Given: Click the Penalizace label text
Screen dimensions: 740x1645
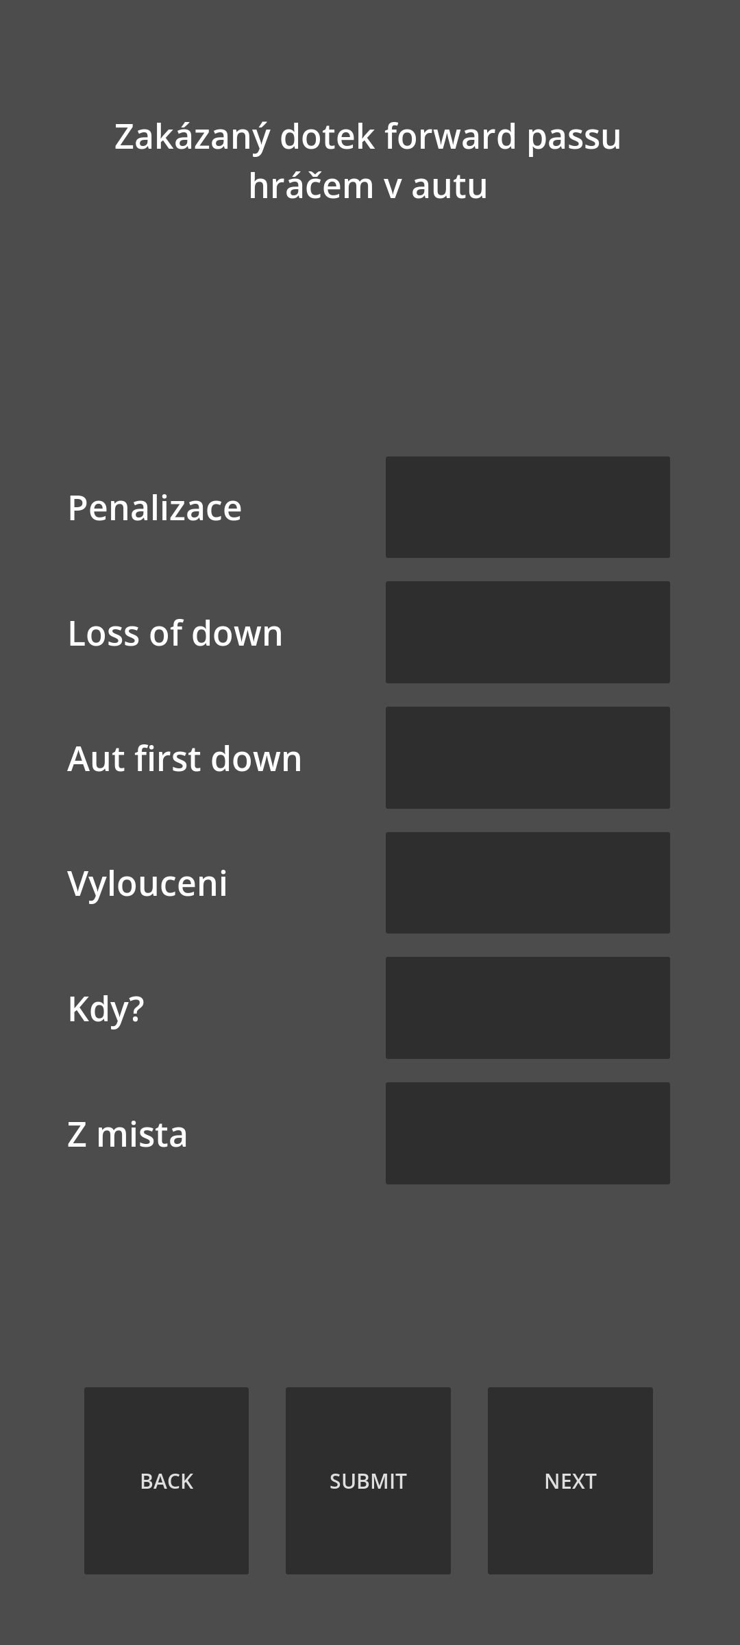Looking at the screenshot, I should [x=155, y=508].
